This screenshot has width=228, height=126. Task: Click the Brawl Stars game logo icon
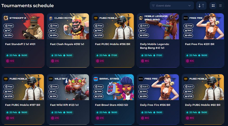(96, 79)
